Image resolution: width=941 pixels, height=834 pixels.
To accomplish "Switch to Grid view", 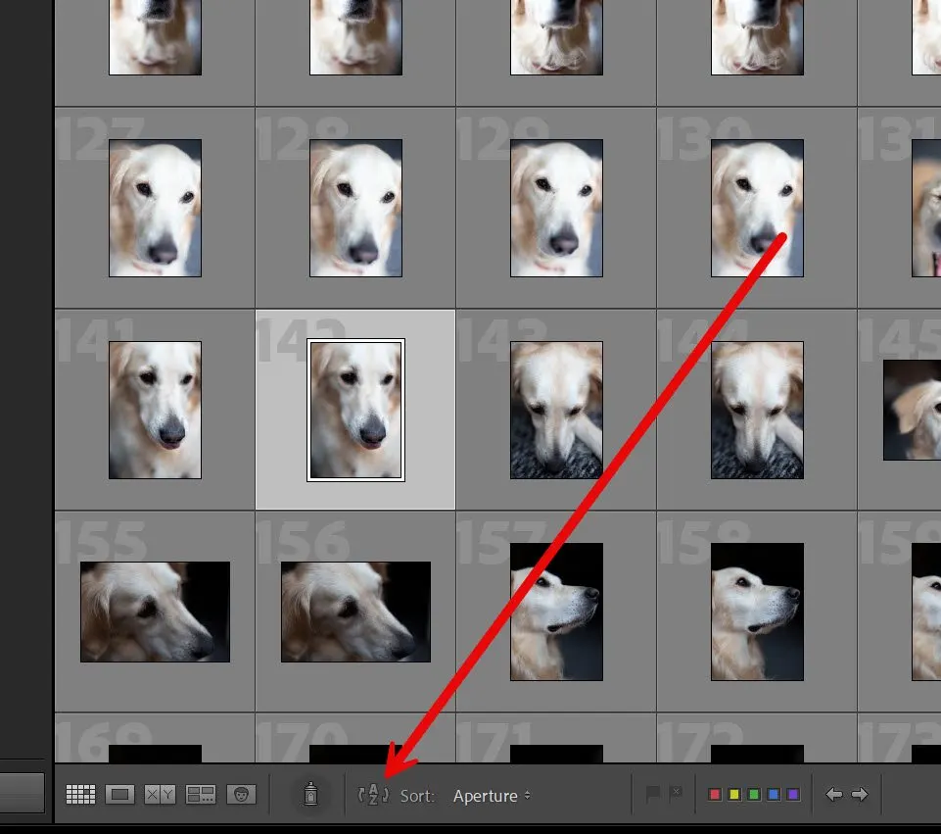I will pyautogui.click(x=82, y=795).
